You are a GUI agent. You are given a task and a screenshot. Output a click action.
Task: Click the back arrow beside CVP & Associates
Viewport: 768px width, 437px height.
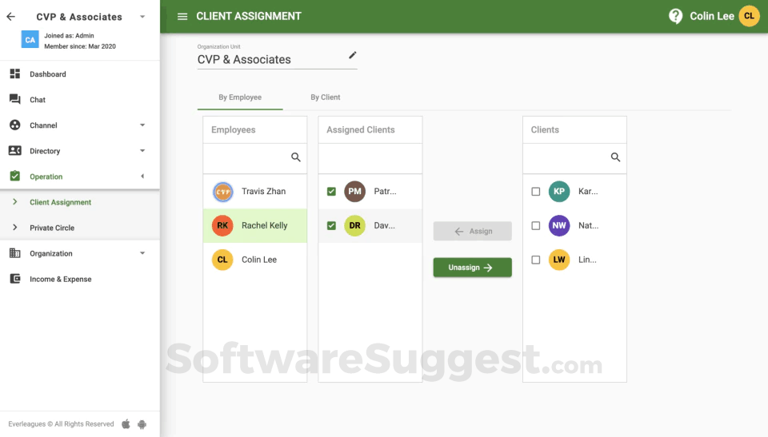click(x=10, y=17)
